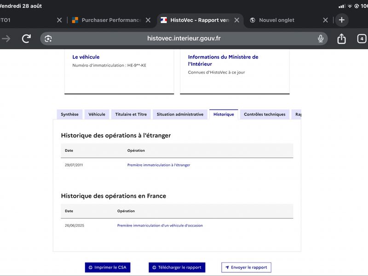
Task: Open the Titulaire et Titre tab
Action: click(x=131, y=114)
